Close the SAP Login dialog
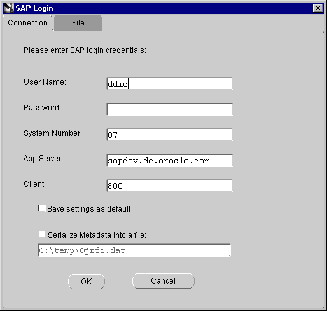Image resolution: width=327 pixels, height=311 pixels. pos(317,8)
